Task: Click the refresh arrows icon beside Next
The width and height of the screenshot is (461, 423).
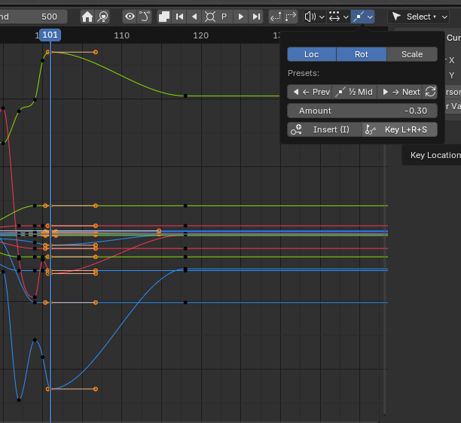Action: (x=431, y=92)
